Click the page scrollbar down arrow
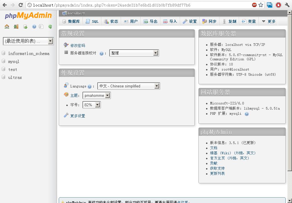292x203 pixels. 290,201
